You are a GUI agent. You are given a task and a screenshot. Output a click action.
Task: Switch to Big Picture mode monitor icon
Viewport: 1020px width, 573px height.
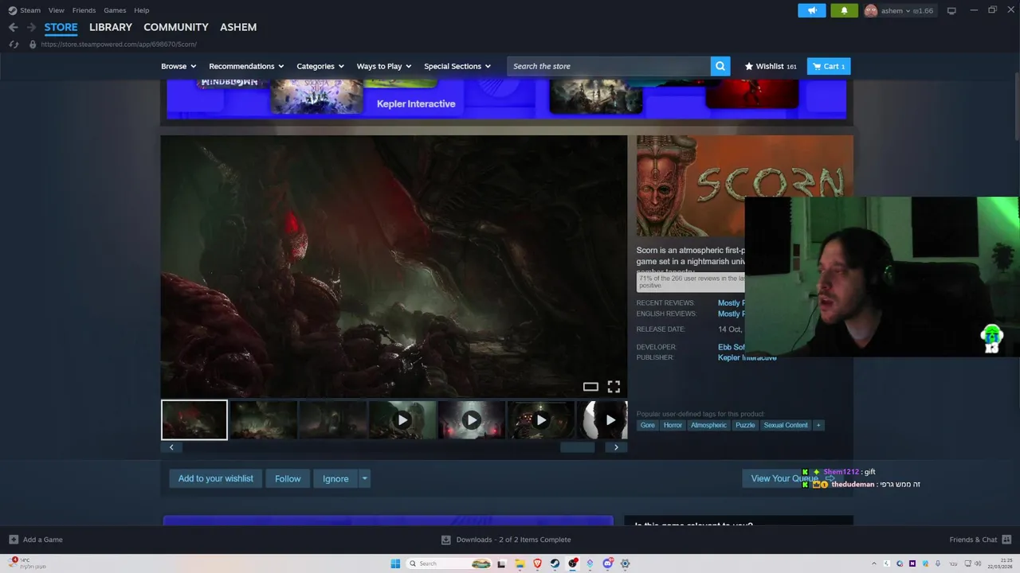coord(951,10)
